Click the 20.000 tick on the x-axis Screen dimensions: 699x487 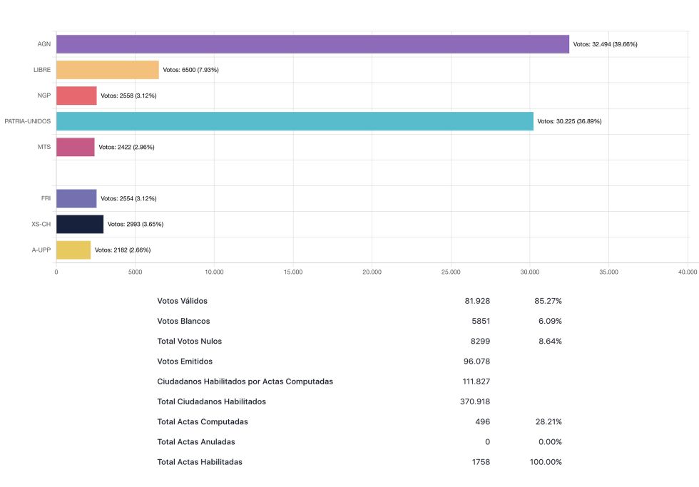372,272
